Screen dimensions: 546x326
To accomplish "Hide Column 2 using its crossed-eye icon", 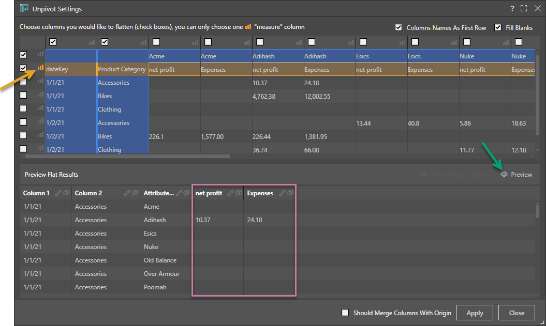I will coord(135,193).
